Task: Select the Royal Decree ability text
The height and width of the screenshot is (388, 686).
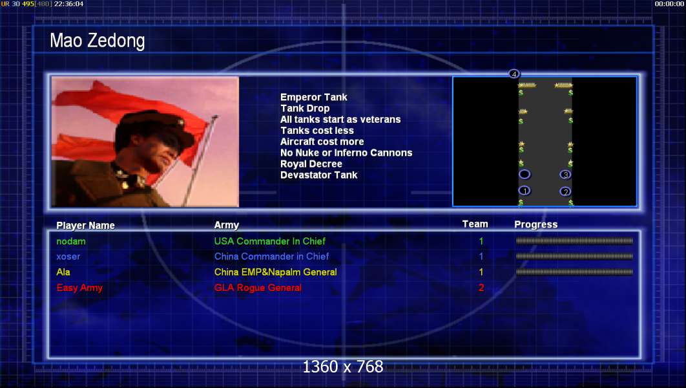Action: pos(311,164)
